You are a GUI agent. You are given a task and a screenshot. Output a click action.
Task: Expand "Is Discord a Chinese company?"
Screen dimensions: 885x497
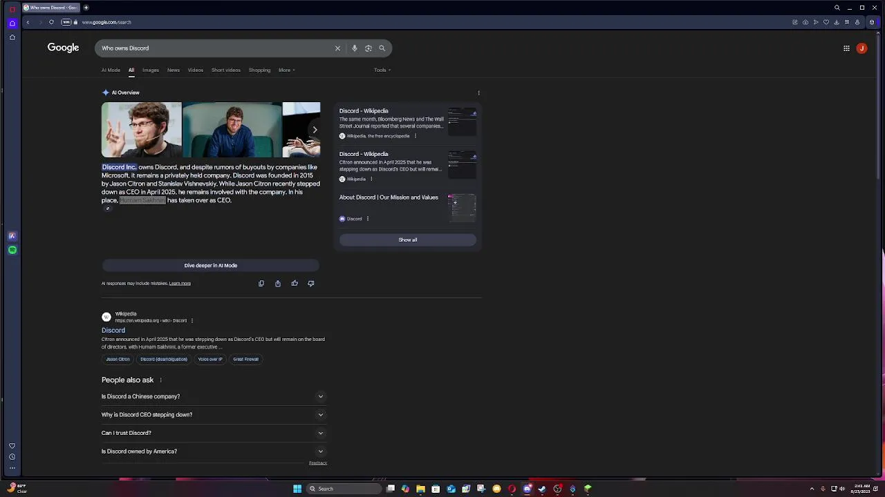click(213, 397)
